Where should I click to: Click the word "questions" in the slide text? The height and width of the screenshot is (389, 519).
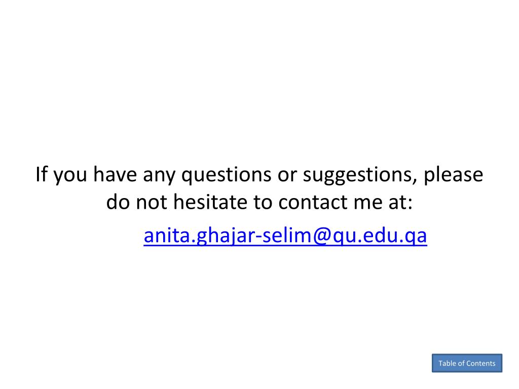[x=226, y=175]
